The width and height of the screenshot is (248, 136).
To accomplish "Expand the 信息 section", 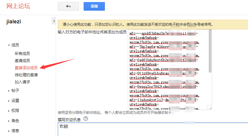I will (15, 131).
